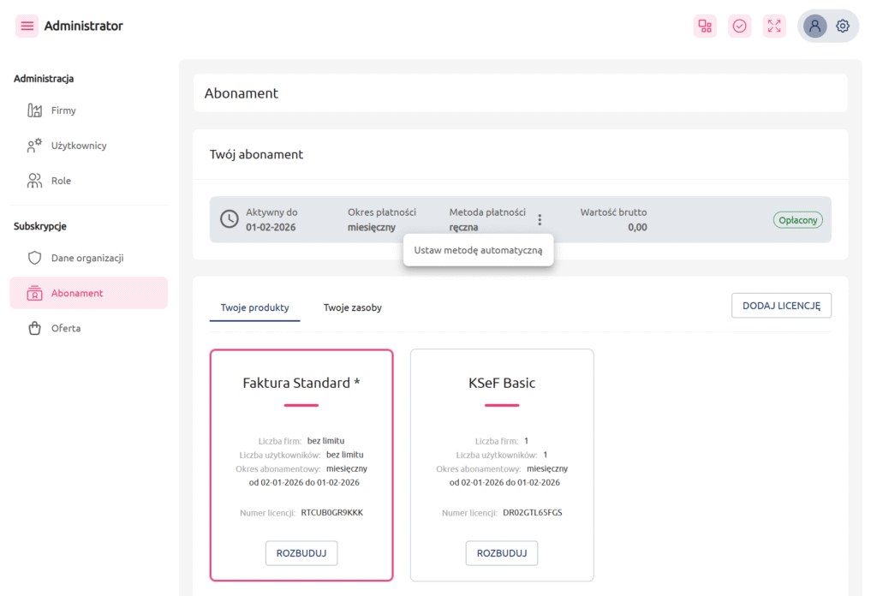
Task: Click the Firmy building icon in sidebar
Action: click(35, 110)
